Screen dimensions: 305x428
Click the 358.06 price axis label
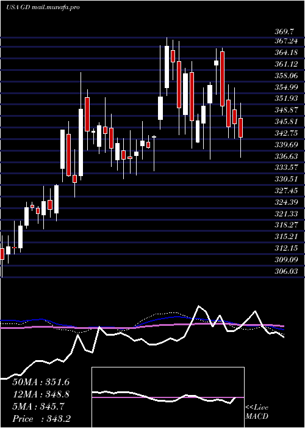(x=286, y=75)
